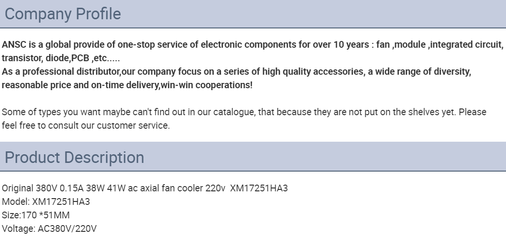This screenshot has height=241, width=506.
Task: Click the words 'integrated circuit'
Action: 466,45
